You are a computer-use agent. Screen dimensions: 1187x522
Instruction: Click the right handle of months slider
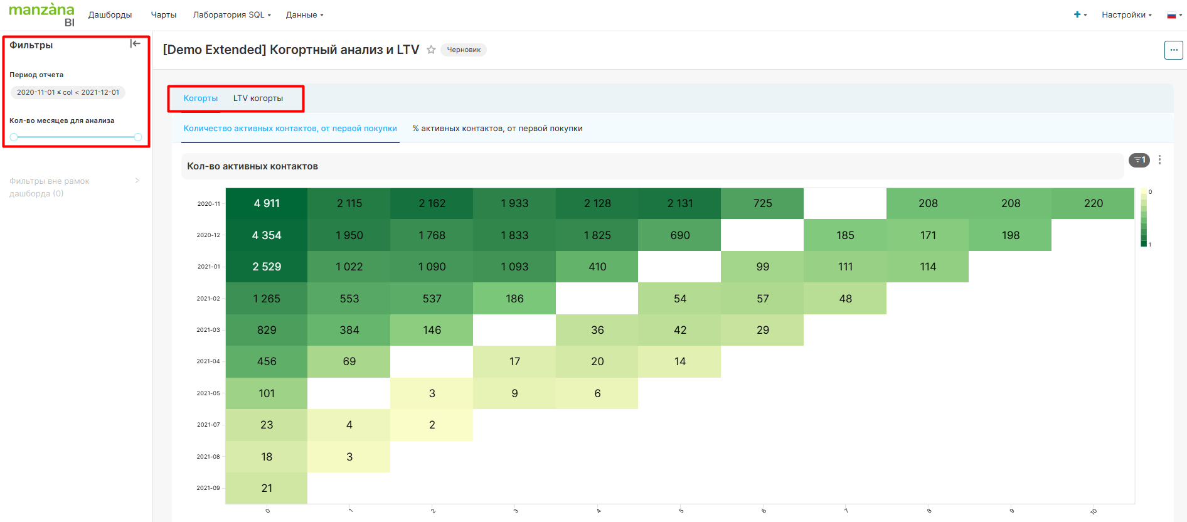click(x=138, y=137)
